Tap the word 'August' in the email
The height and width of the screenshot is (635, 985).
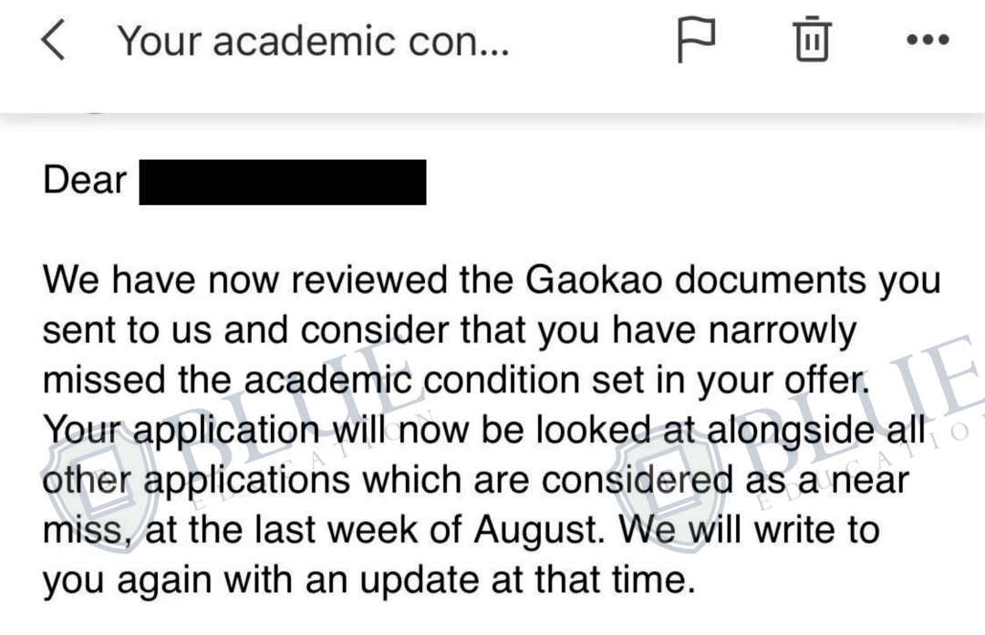(540, 530)
